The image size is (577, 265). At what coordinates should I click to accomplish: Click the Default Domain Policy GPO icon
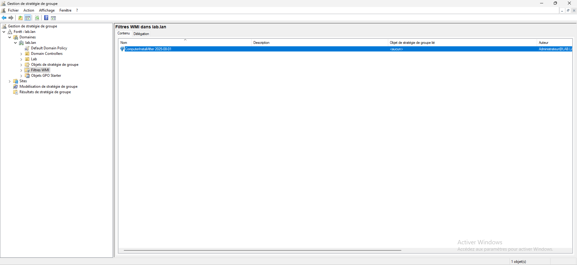tap(27, 48)
